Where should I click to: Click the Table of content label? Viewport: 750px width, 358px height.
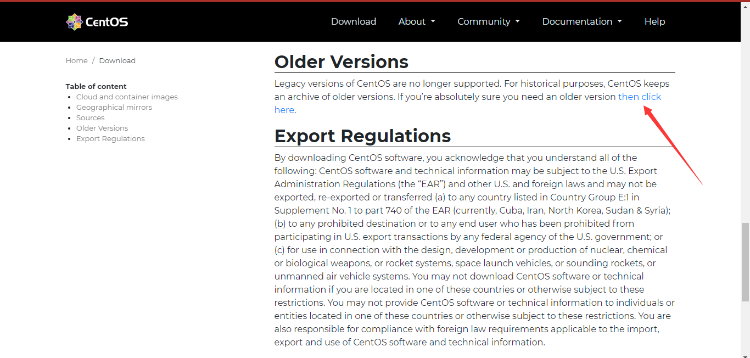pyautogui.click(x=96, y=86)
